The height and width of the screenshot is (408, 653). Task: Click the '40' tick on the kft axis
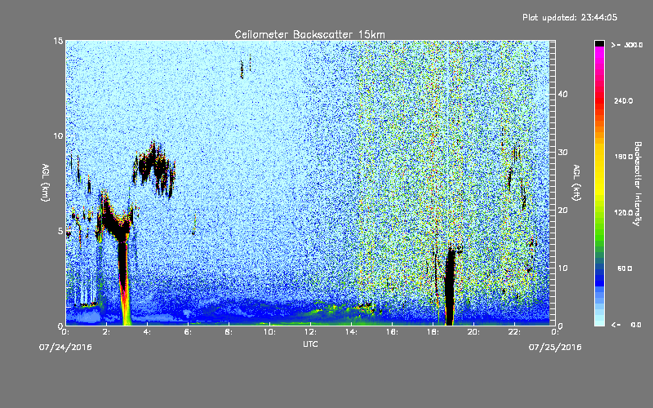562,94
